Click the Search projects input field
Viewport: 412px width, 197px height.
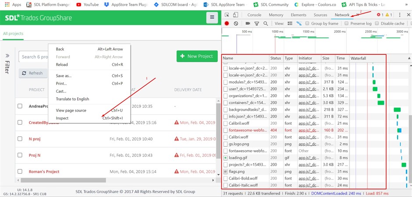tap(34, 56)
